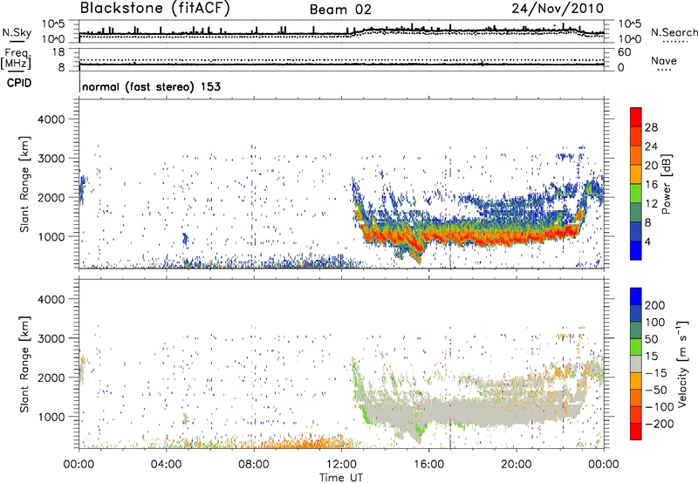This screenshot has height=483, width=698.
Task: Click the blue top of Velocity color bar
Action: [636, 296]
